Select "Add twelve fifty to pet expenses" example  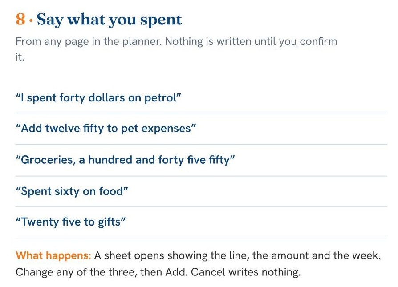click(x=106, y=129)
